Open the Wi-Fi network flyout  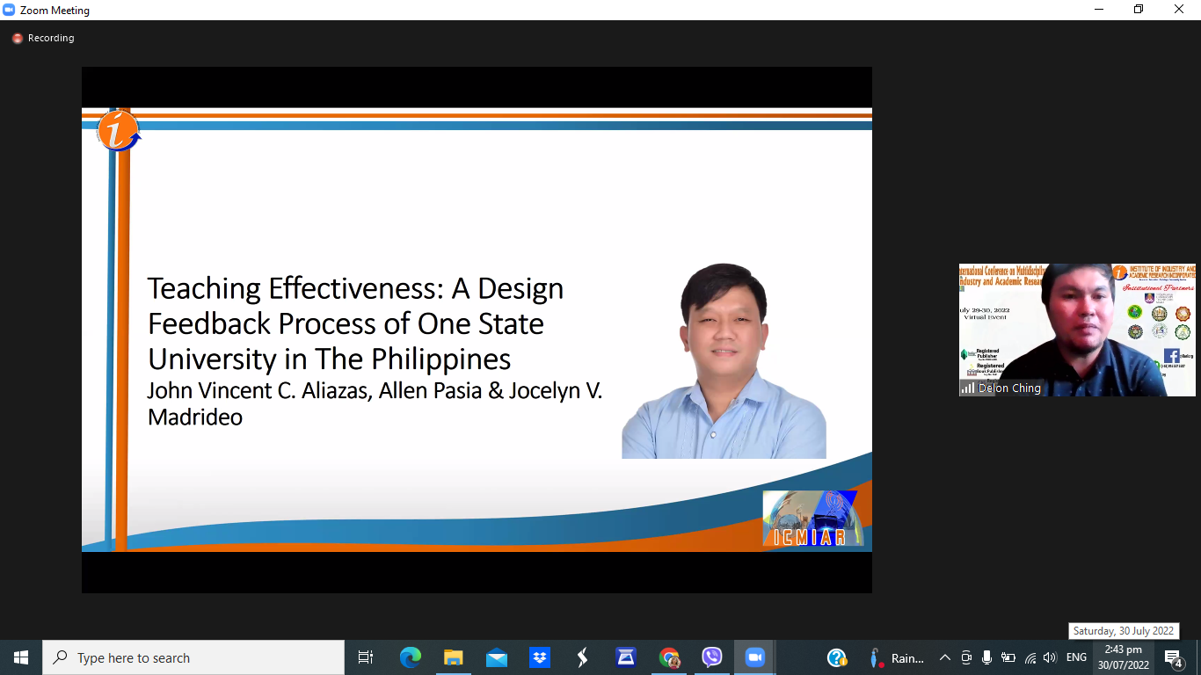coord(1030,657)
